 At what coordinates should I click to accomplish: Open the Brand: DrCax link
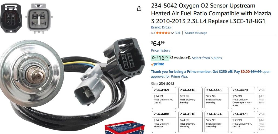(x=161, y=27)
